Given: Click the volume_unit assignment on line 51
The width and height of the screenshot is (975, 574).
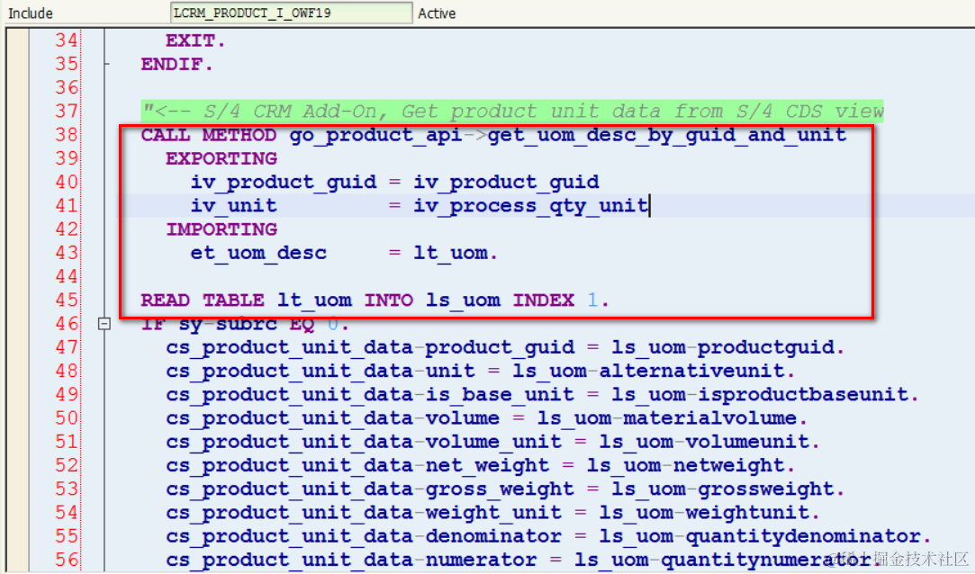Looking at the screenshot, I should [x=492, y=442].
